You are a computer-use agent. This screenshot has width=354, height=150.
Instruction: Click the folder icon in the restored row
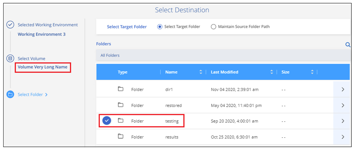click(x=121, y=105)
